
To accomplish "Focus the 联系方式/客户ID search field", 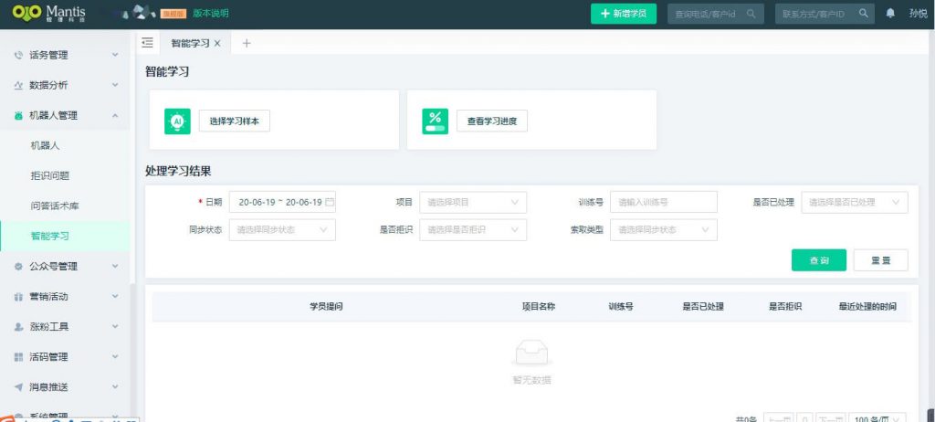I will point(825,14).
